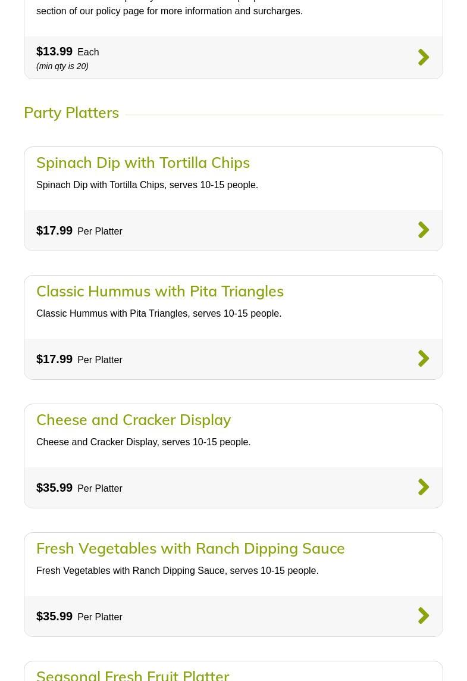This screenshot has height=681, width=467.
Task: Open the Classic Hummus with Pita Triangles title
Action: point(160,291)
